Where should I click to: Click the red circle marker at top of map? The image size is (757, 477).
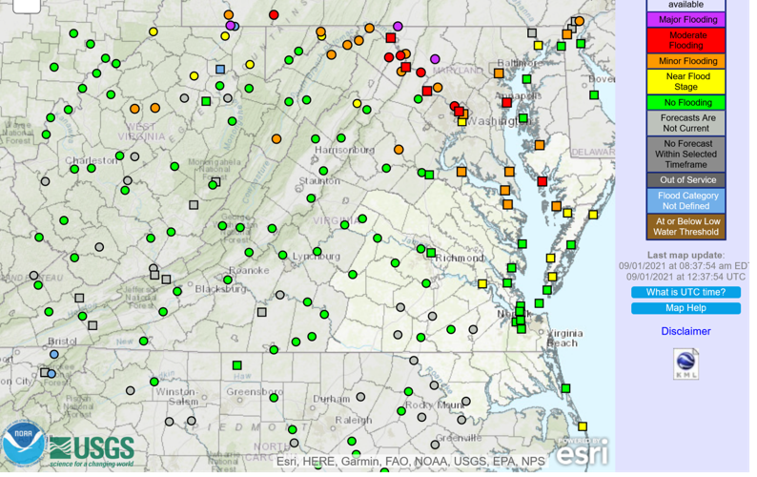pos(274,15)
